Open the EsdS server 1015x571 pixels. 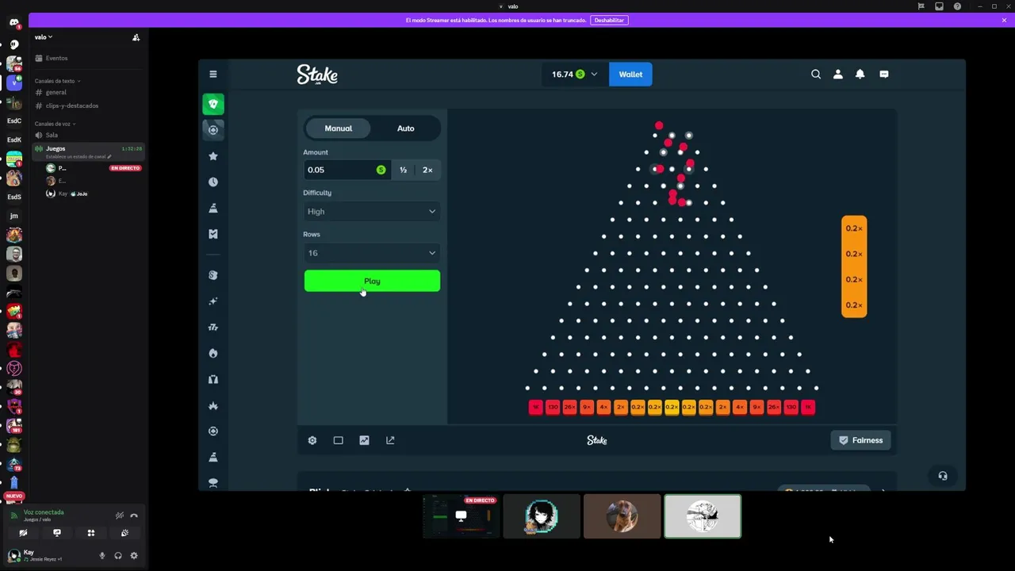pos(14,197)
